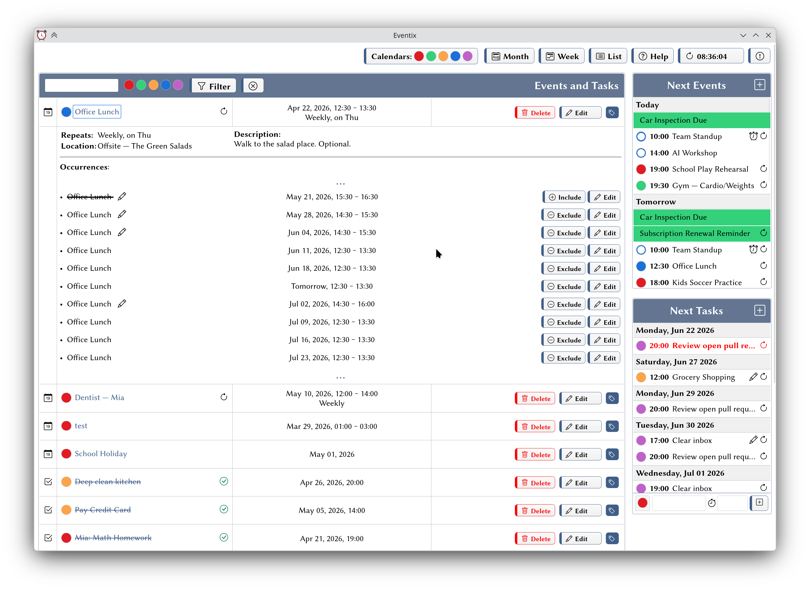The width and height of the screenshot is (810, 591).
Task: Exclude the Jun 11 Office Lunch occurrence
Action: (x=564, y=251)
